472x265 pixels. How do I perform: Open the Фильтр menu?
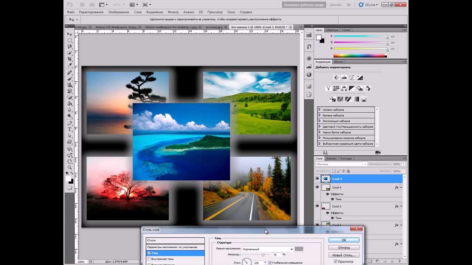173,12
